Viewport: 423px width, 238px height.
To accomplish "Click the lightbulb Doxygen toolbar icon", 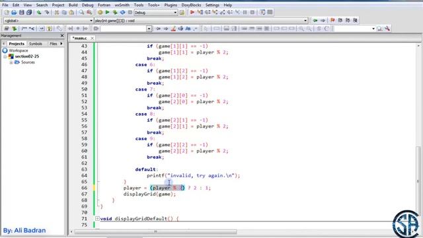I will coord(49,28).
